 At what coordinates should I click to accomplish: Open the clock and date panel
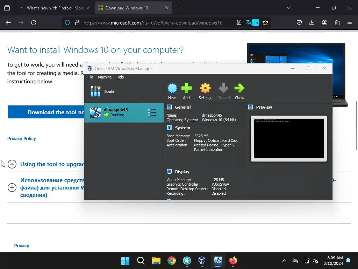(333, 261)
